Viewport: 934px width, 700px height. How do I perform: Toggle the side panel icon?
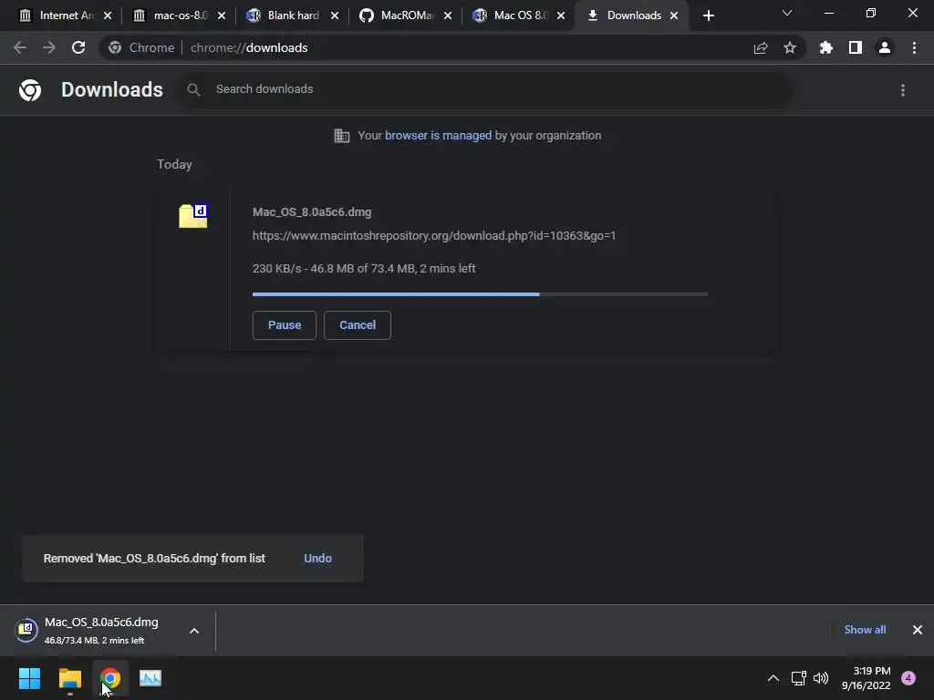coord(856,47)
